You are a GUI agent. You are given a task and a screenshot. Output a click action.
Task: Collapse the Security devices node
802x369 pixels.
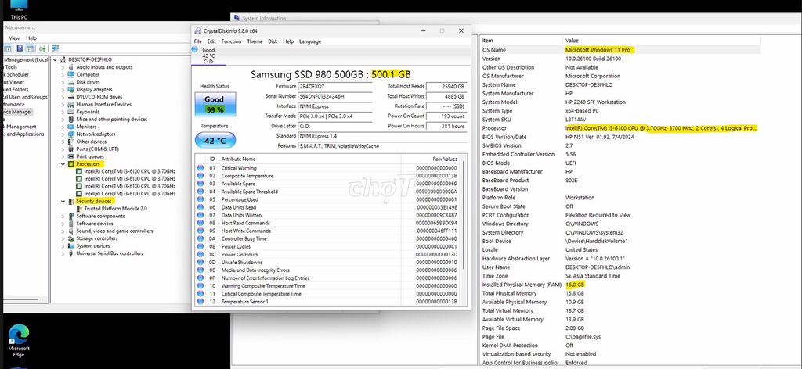pos(63,201)
